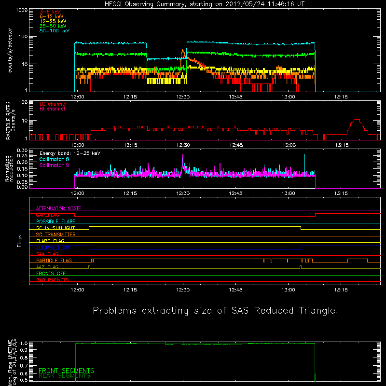This screenshot has width=386, height=386.
Task: Click the SC_TRANSMITTER flag label
Action: [55, 234]
